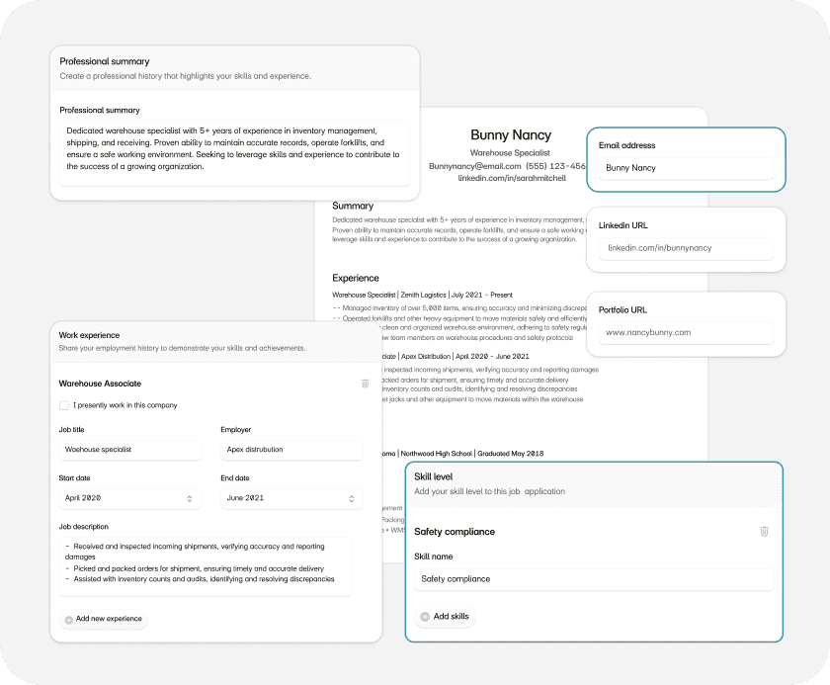Viewport: 830px width, 685px height.
Task: Click the Portfolio URL field showing www.nancybunny.com
Action: [685, 333]
